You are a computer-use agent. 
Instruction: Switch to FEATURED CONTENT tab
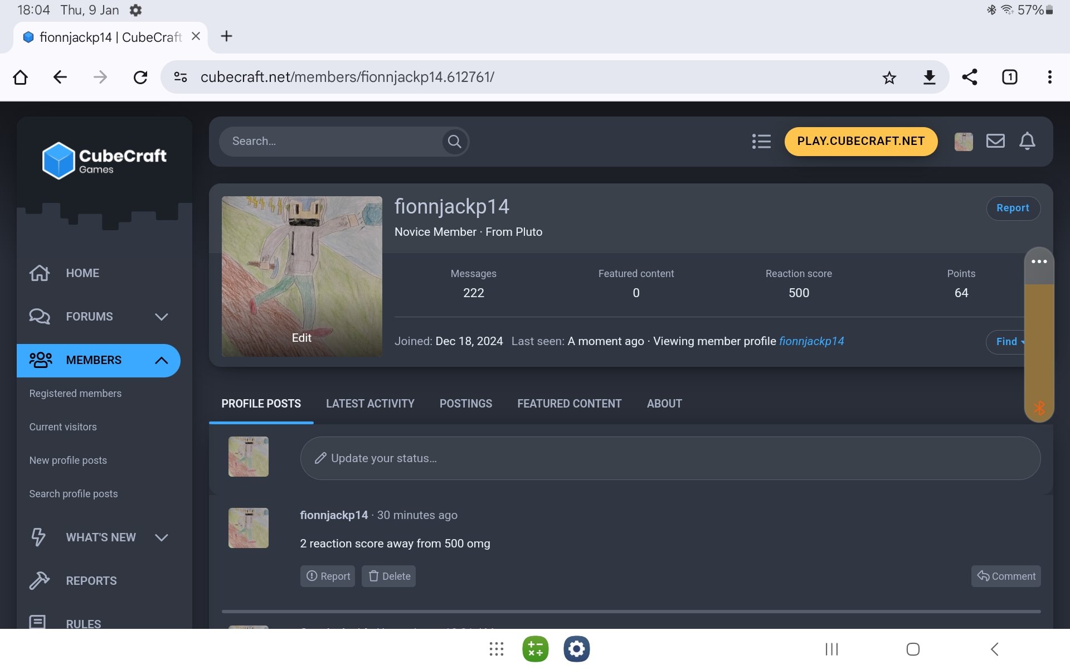click(569, 404)
